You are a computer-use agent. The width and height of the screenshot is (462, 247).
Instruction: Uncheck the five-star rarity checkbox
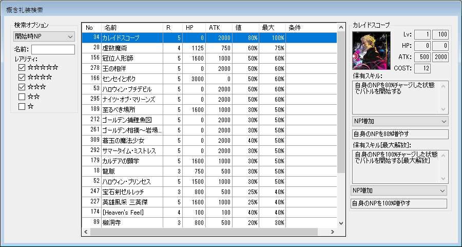click(22, 67)
